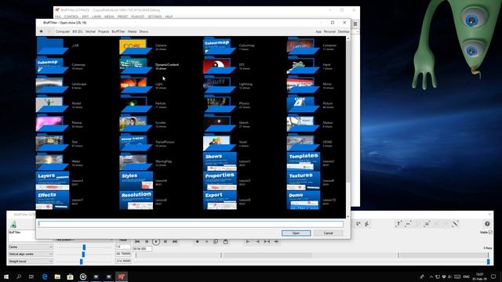This screenshot has width=502, height=282.
Task: Go to Projects in the path bar
Action: pyautogui.click(x=104, y=31)
